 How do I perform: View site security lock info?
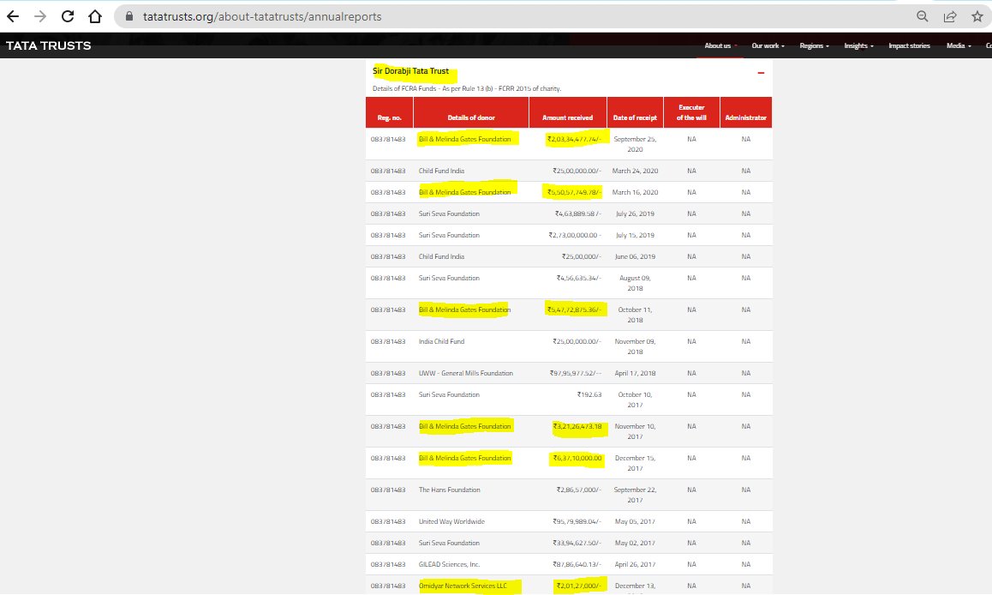point(129,16)
